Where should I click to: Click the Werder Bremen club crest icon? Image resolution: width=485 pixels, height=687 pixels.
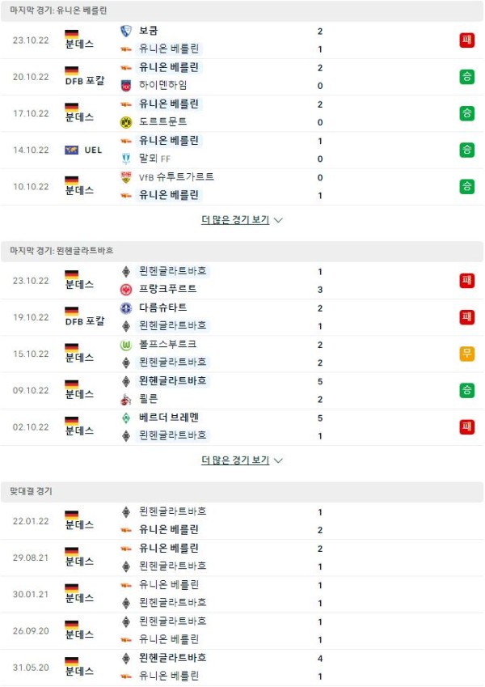pos(126,418)
